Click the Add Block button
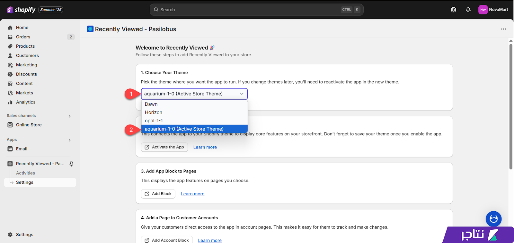The width and height of the screenshot is (514, 243). point(158,194)
